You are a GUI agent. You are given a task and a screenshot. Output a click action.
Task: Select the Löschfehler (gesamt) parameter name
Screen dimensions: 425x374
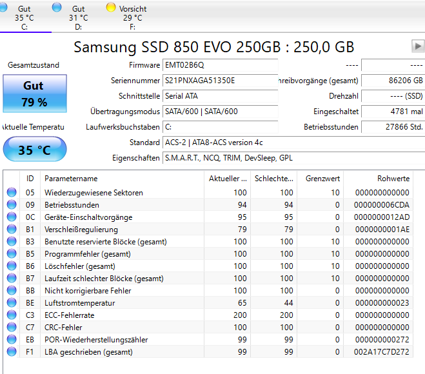80,266
